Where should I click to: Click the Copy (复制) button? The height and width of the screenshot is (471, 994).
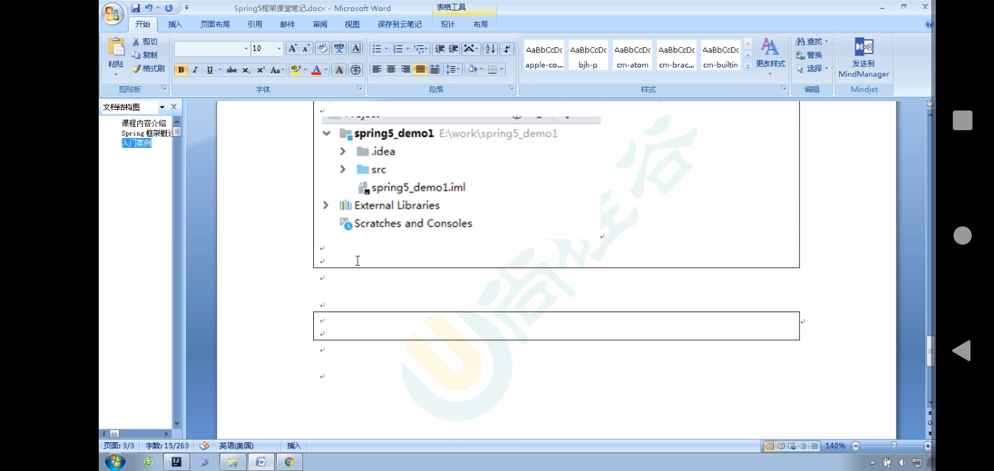[x=145, y=55]
